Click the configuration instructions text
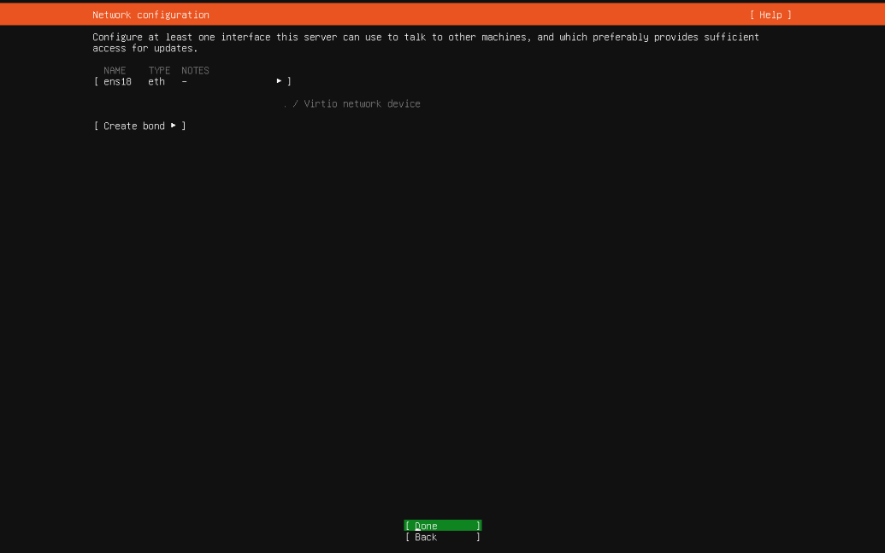This screenshot has width=885, height=553. point(425,37)
